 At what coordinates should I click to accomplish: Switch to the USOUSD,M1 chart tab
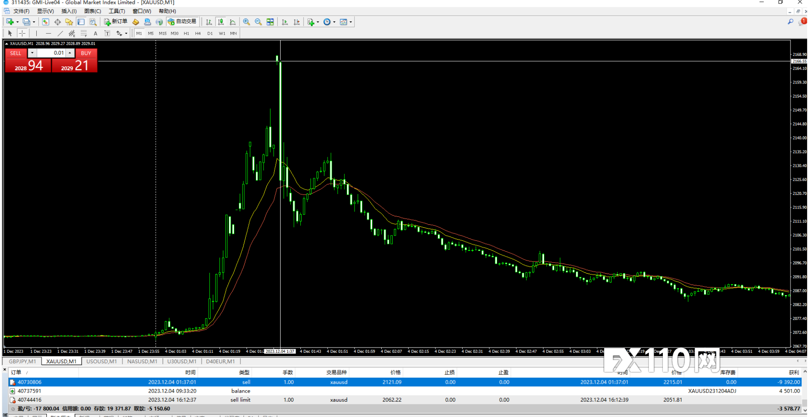point(101,361)
